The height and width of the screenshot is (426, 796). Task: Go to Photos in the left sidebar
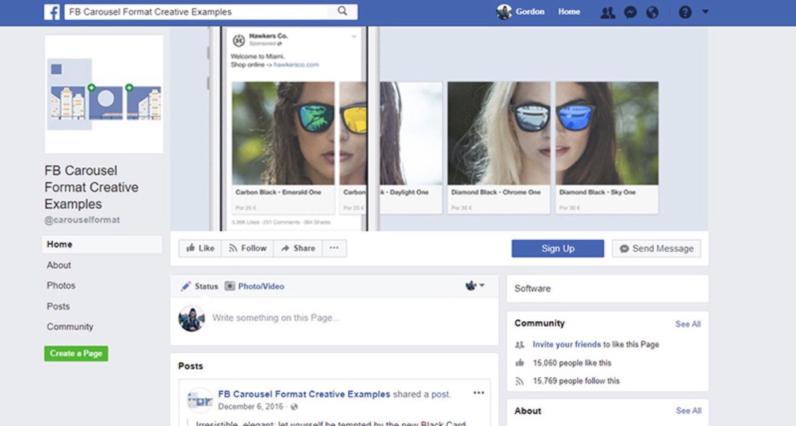coord(61,285)
